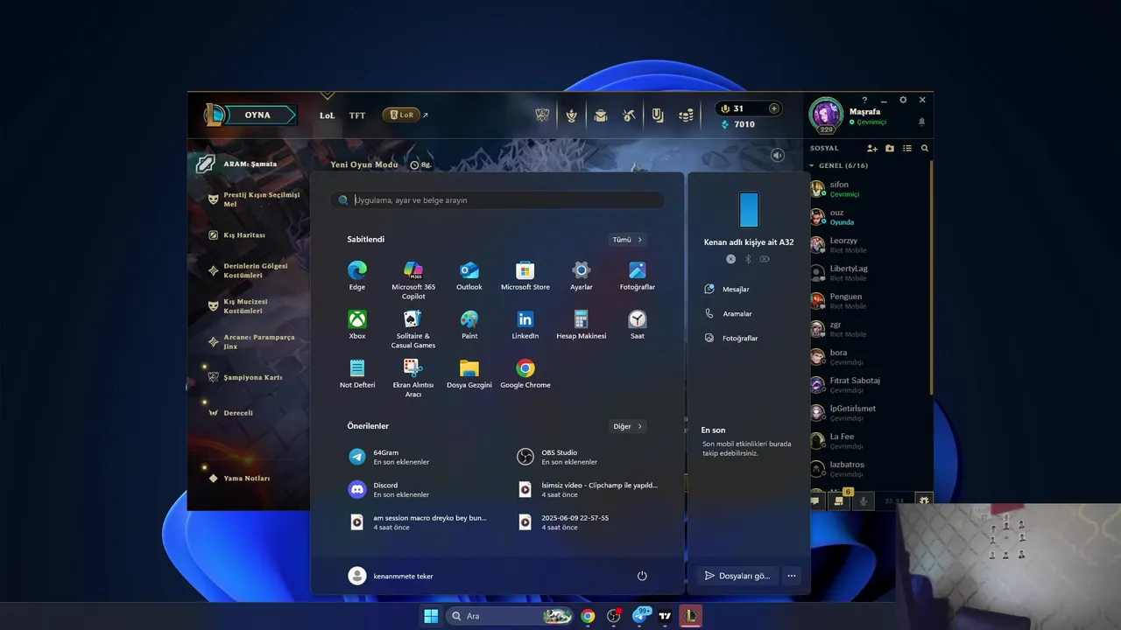Open friend list view options icon

pyautogui.click(x=907, y=149)
